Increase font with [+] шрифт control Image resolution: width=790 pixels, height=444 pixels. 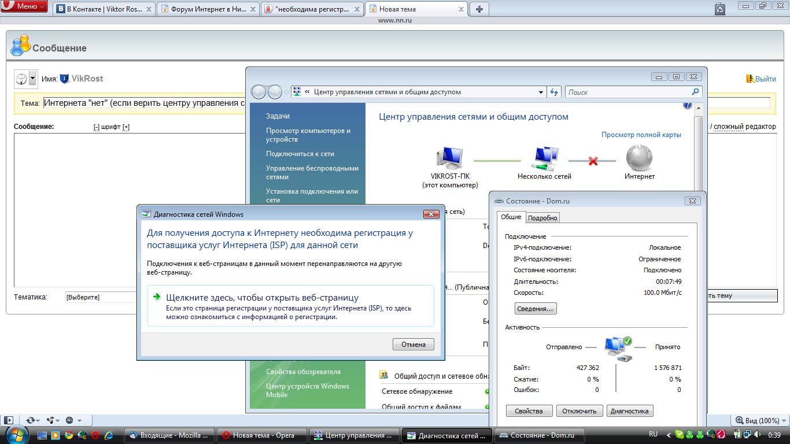tap(126, 127)
